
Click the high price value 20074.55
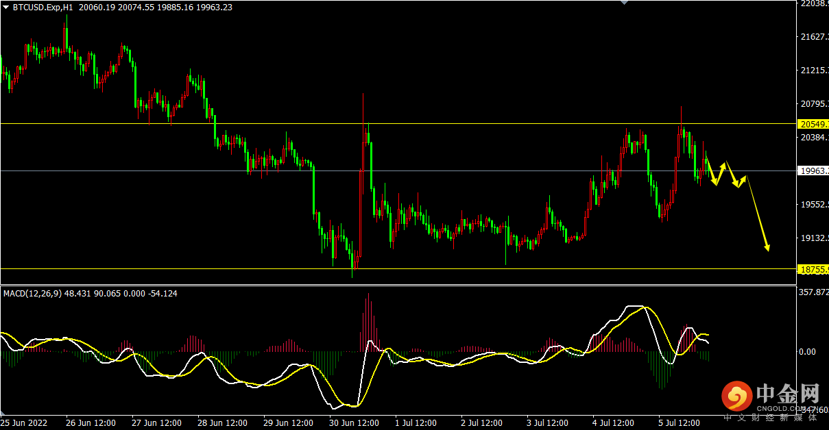[135, 7]
